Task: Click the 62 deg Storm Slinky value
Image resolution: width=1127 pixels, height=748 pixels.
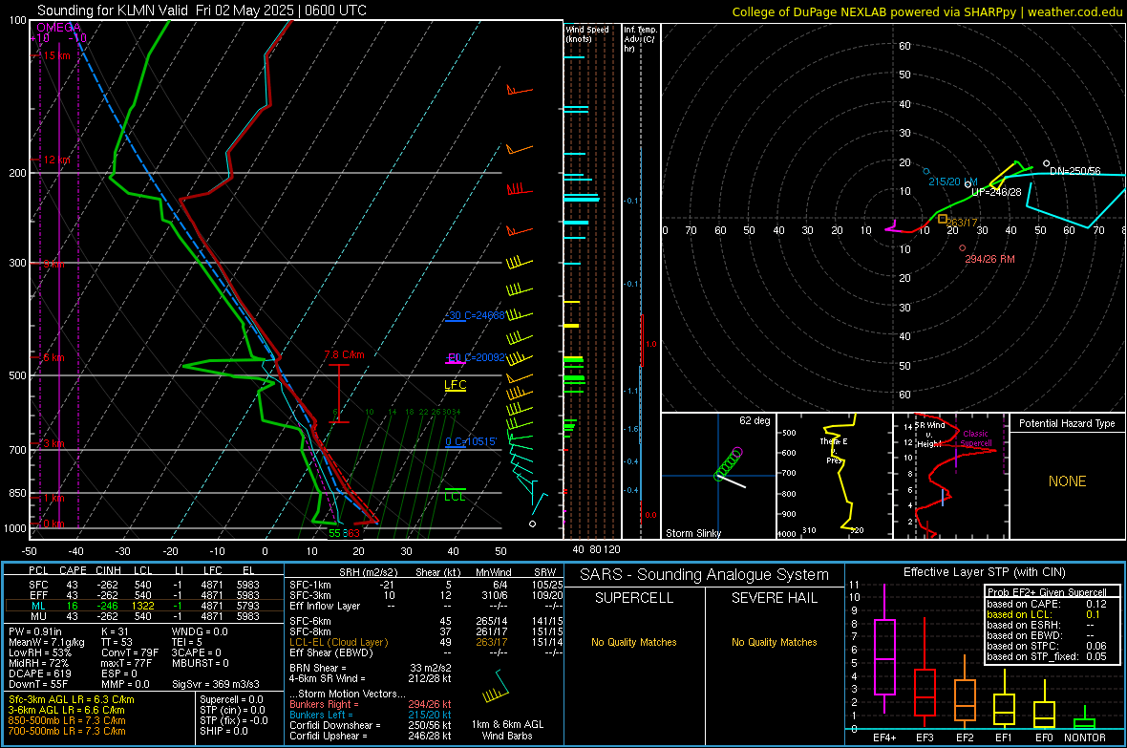Action: [755, 420]
